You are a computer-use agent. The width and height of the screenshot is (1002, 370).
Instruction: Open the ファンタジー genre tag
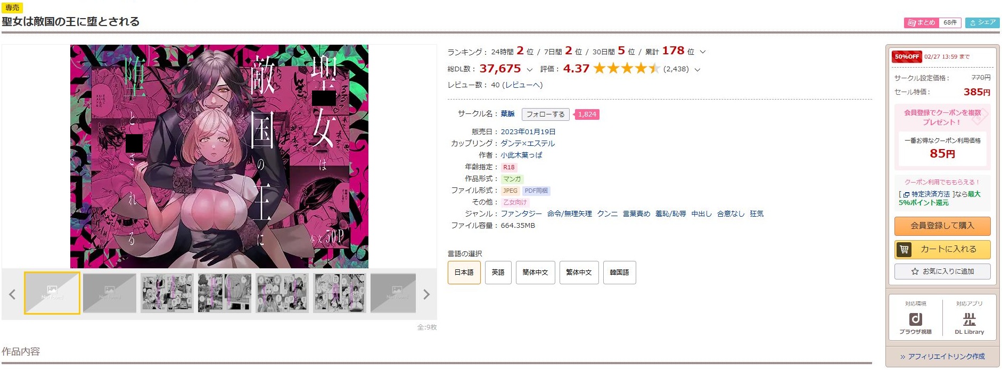tap(521, 214)
